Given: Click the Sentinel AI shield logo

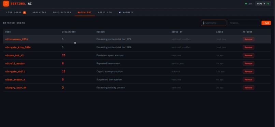Looking at the screenshot, I should pos(6,3).
